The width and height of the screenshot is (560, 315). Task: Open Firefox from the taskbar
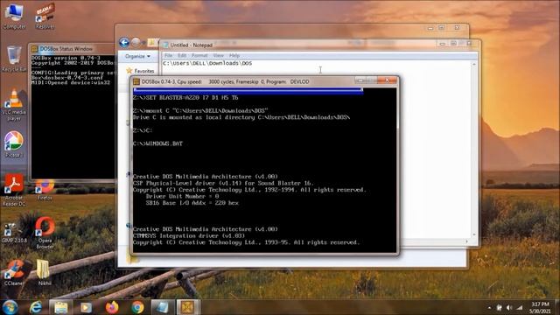coord(112,307)
